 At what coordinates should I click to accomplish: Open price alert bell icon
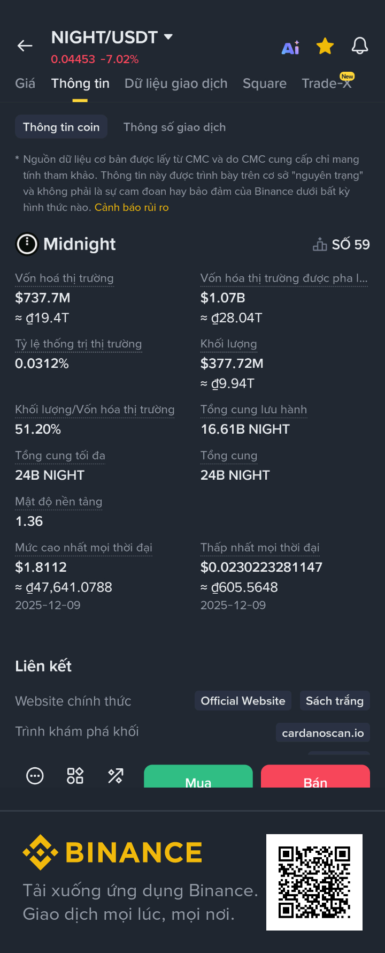[x=360, y=46]
